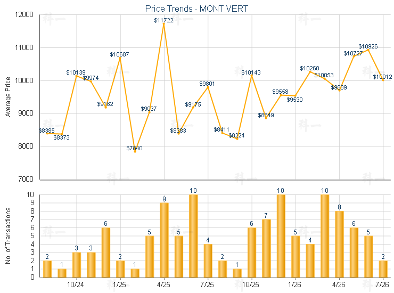Click the $10260 price point

pyautogui.click(x=310, y=72)
